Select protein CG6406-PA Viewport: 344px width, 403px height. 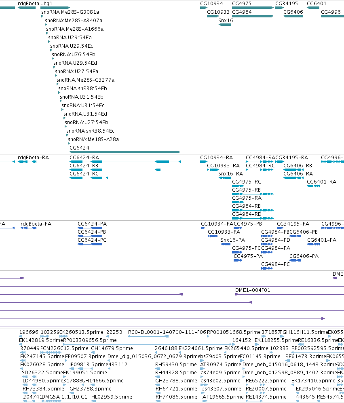click(295, 260)
